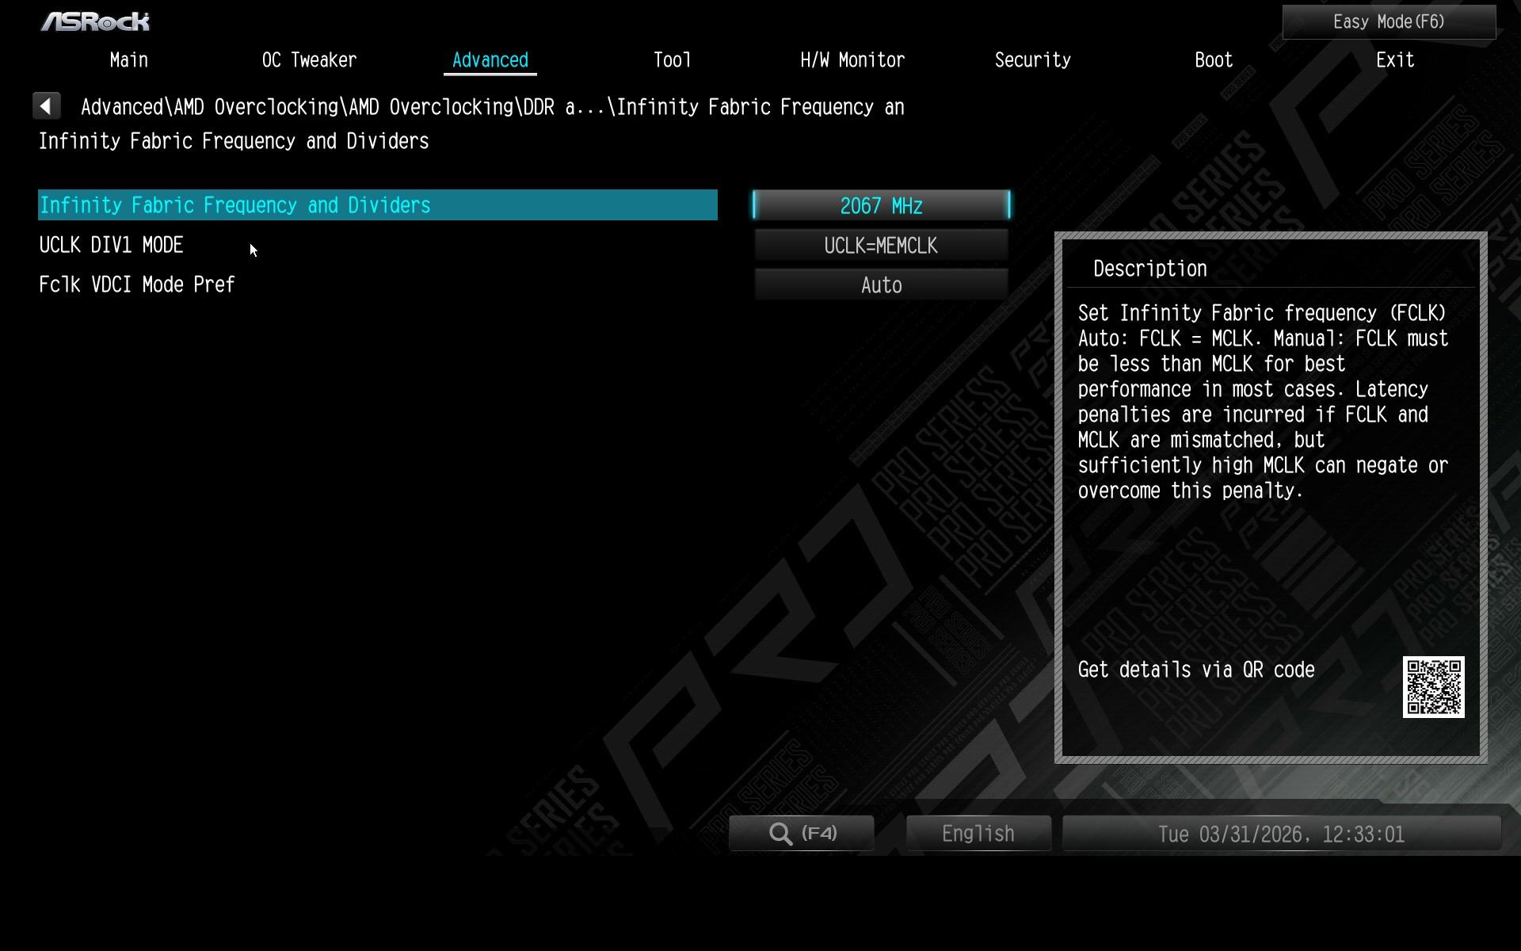1521x951 pixels.
Task: Open the Fclk VDCI Auto dropdown
Action: tap(881, 285)
